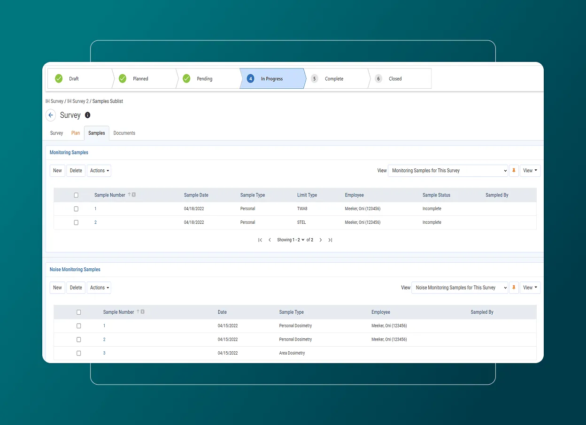Screen dimensions: 586x425
Task: Open the Noise Monitoring Samples view selector
Action: (459, 287)
